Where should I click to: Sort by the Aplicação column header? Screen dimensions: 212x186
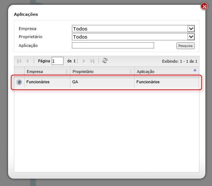pos(167,72)
